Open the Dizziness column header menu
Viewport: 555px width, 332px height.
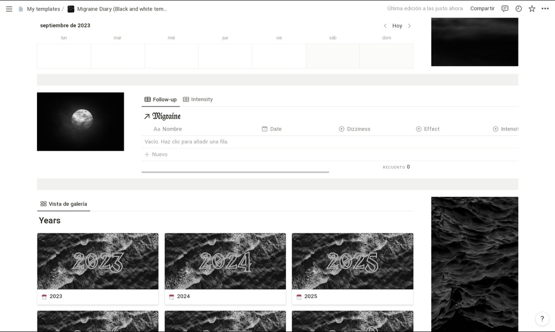coord(355,129)
